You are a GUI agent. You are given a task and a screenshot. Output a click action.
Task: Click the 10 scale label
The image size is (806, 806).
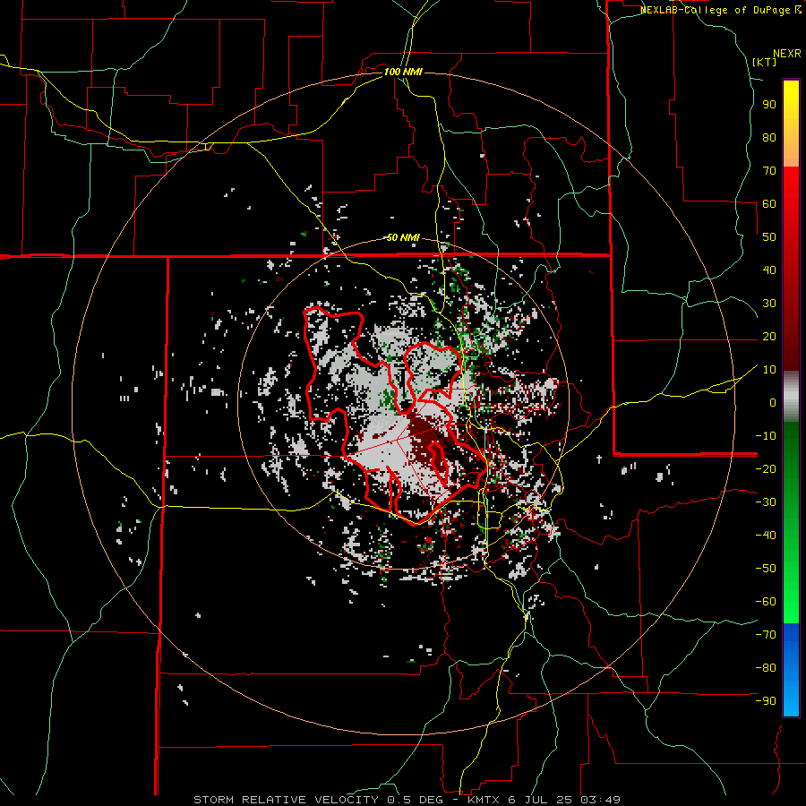769,370
